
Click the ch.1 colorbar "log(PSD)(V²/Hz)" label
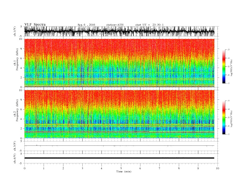click(231, 68)
